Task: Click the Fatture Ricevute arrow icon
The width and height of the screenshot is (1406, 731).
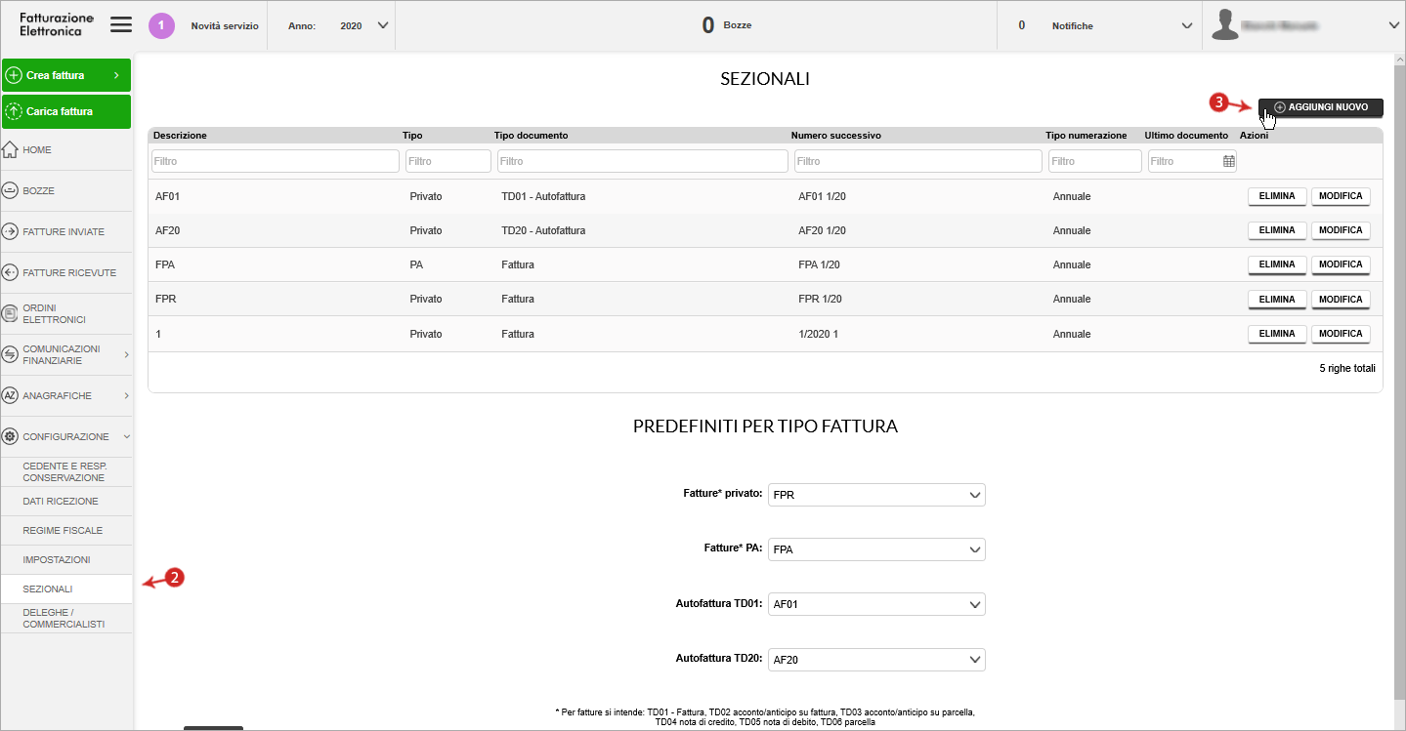Action: tap(10, 273)
